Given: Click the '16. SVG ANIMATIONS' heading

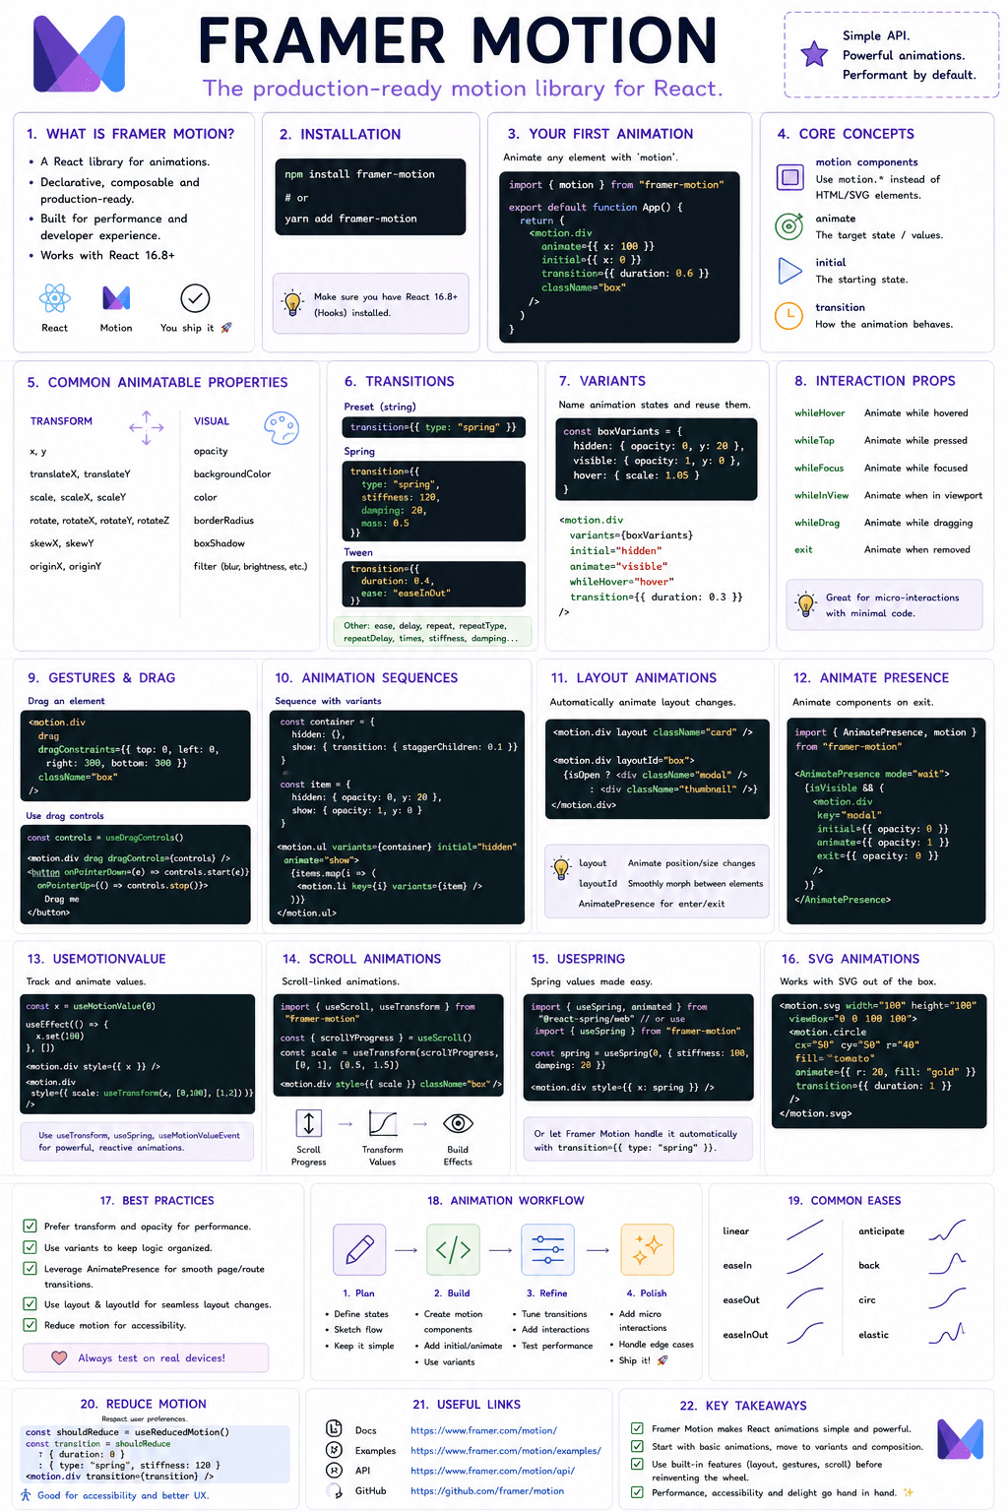Looking at the screenshot, I should click(850, 959).
